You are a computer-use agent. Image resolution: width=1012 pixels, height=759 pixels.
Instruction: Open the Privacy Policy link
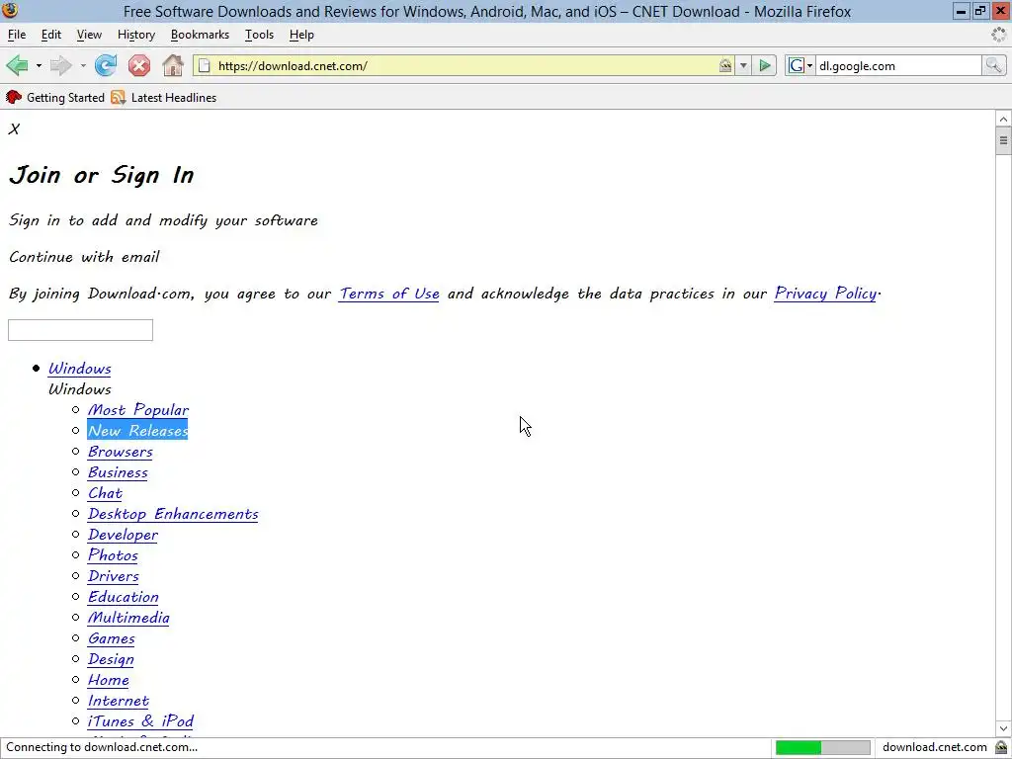(x=825, y=294)
